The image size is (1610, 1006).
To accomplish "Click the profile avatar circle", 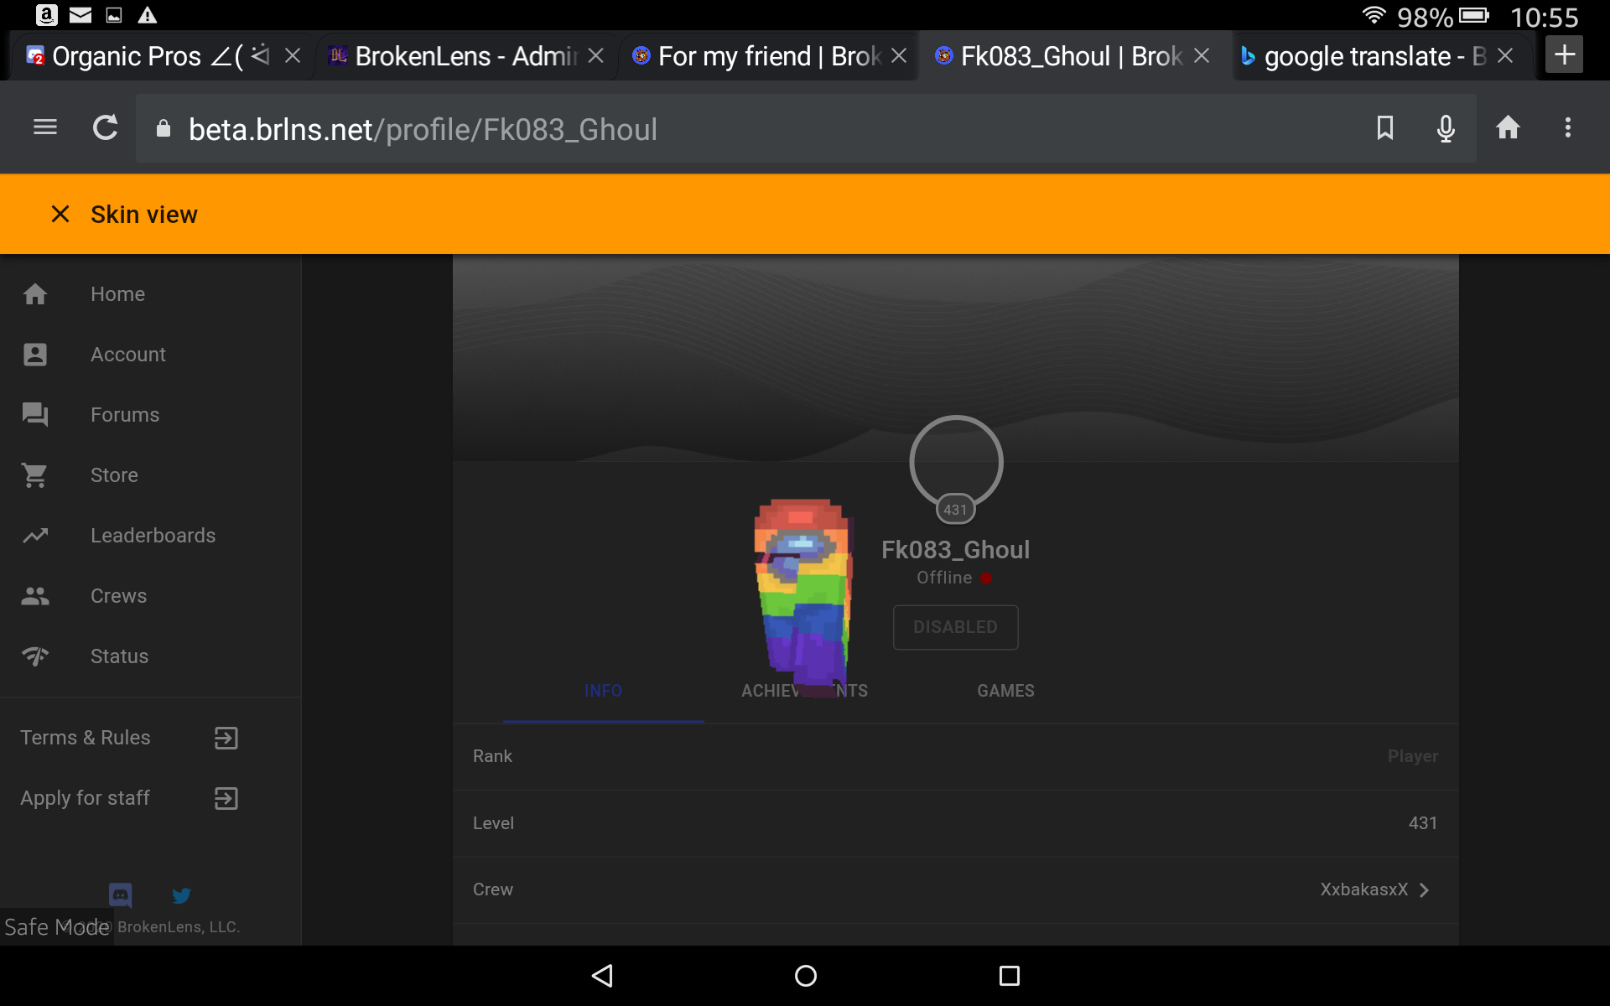I will point(956,463).
